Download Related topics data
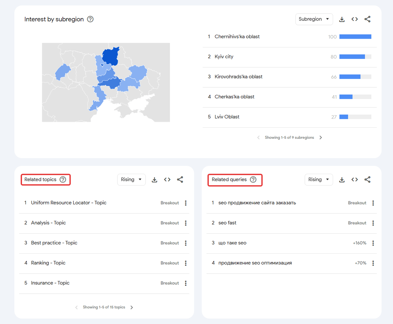 [x=155, y=180]
